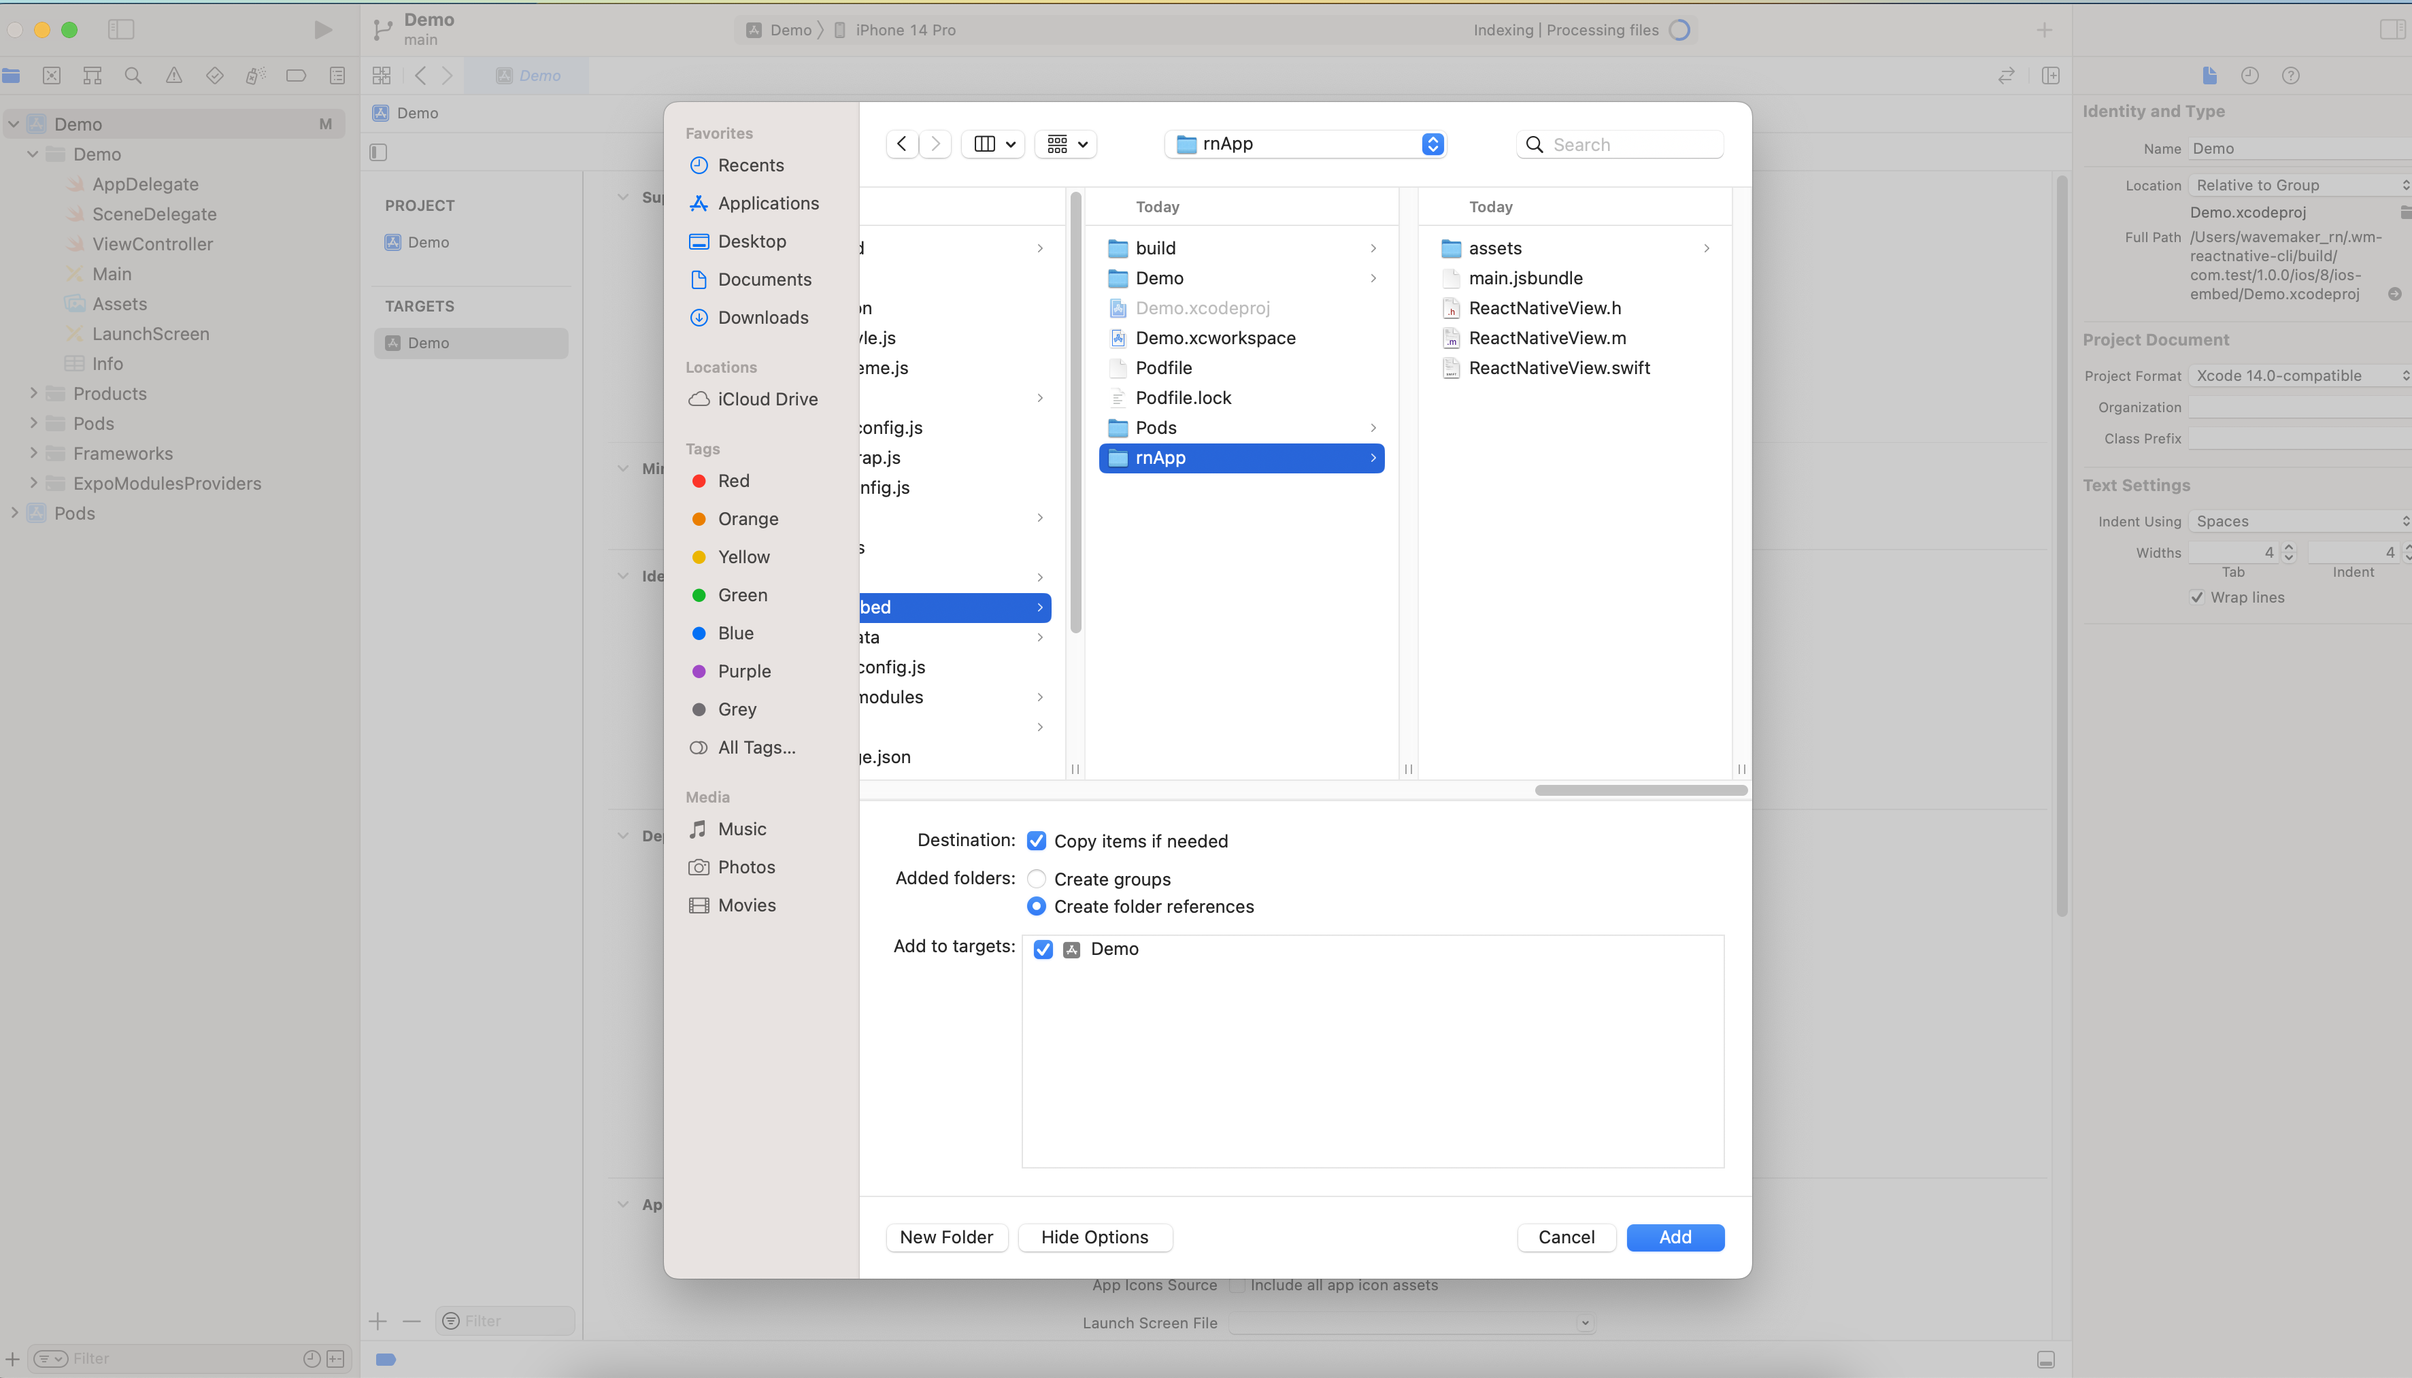Click Hide Options button

pyautogui.click(x=1094, y=1237)
